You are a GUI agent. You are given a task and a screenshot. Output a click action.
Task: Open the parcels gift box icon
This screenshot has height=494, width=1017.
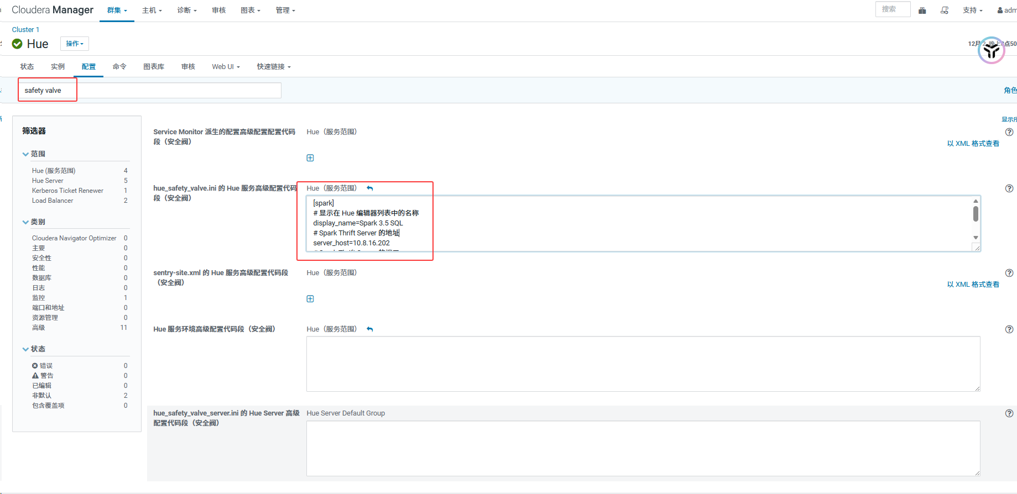pyautogui.click(x=922, y=10)
